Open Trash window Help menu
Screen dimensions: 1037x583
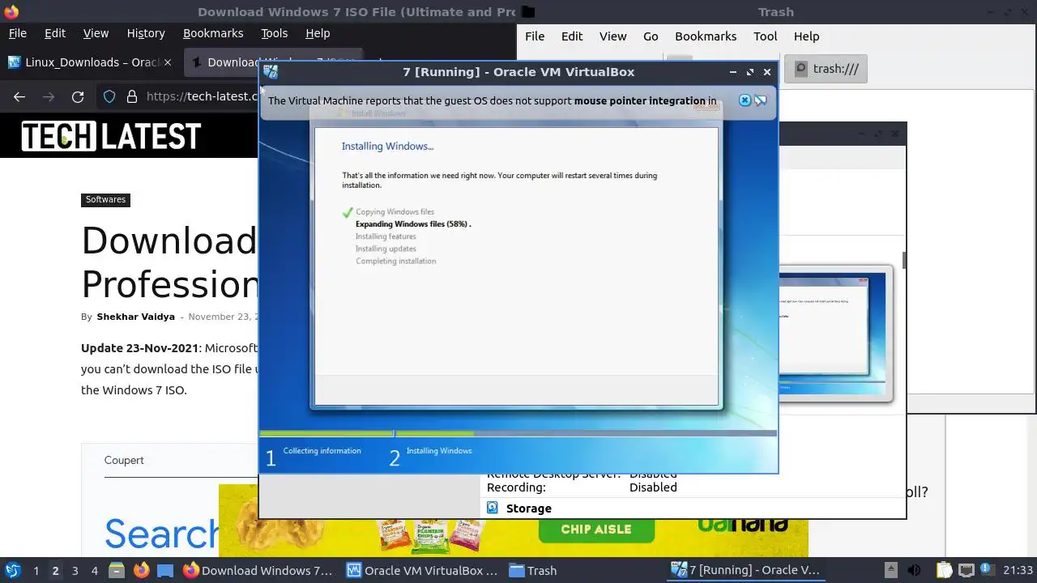tap(806, 36)
